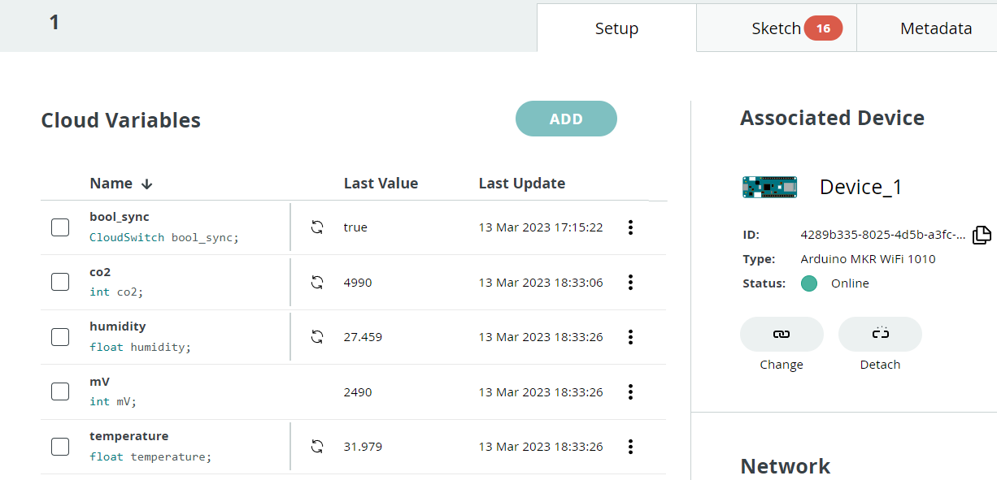The image size is (997, 480).
Task: Select the Change link icon under Associated Device
Action: click(x=781, y=334)
